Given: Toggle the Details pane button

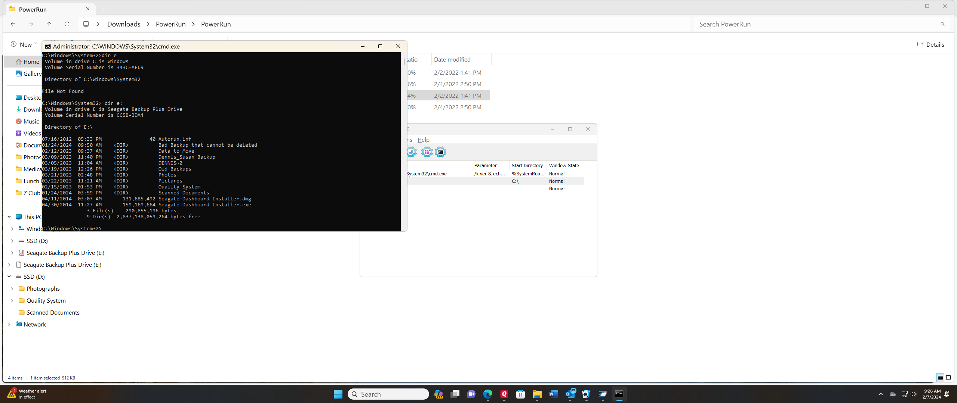Looking at the screenshot, I should tap(930, 44).
